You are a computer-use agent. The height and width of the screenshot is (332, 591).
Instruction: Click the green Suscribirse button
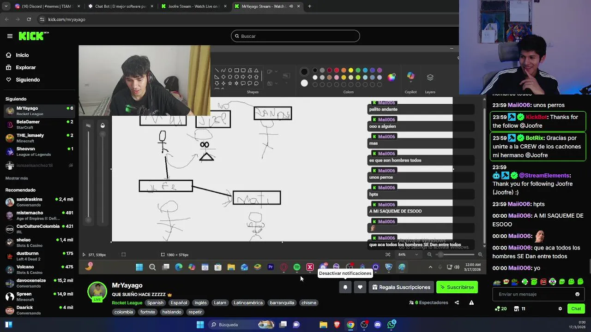click(457, 287)
